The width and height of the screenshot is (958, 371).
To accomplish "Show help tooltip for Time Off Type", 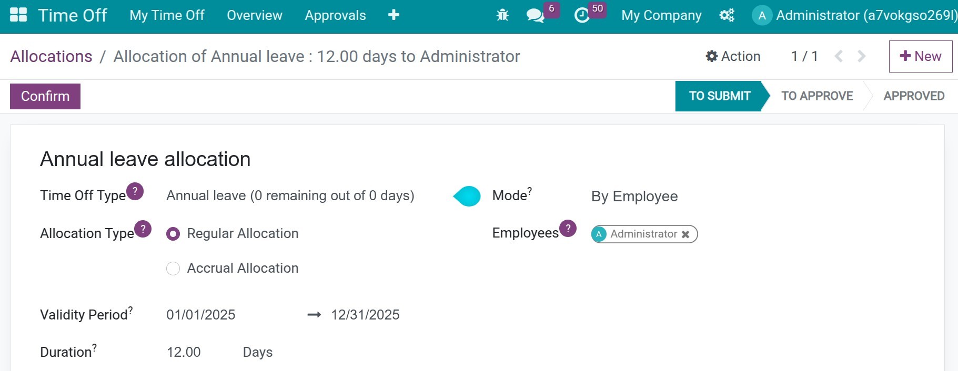I will (x=135, y=191).
